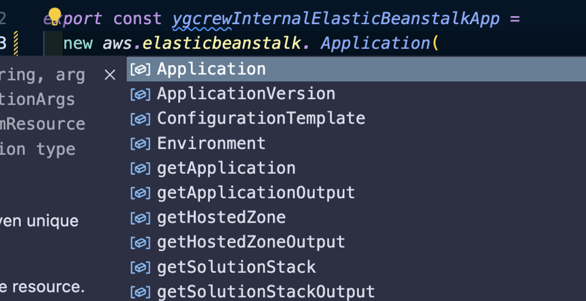Select the Application suggestion

(x=356, y=69)
